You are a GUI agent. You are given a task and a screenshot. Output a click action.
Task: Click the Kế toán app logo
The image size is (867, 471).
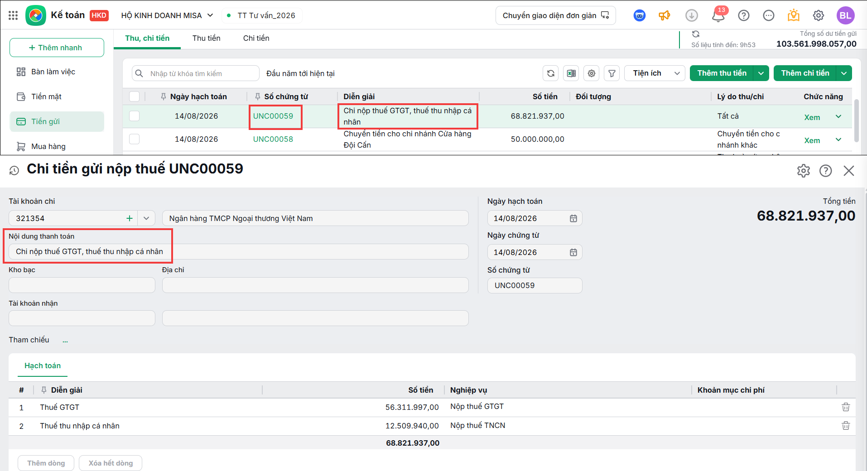click(x=36, y=15)
